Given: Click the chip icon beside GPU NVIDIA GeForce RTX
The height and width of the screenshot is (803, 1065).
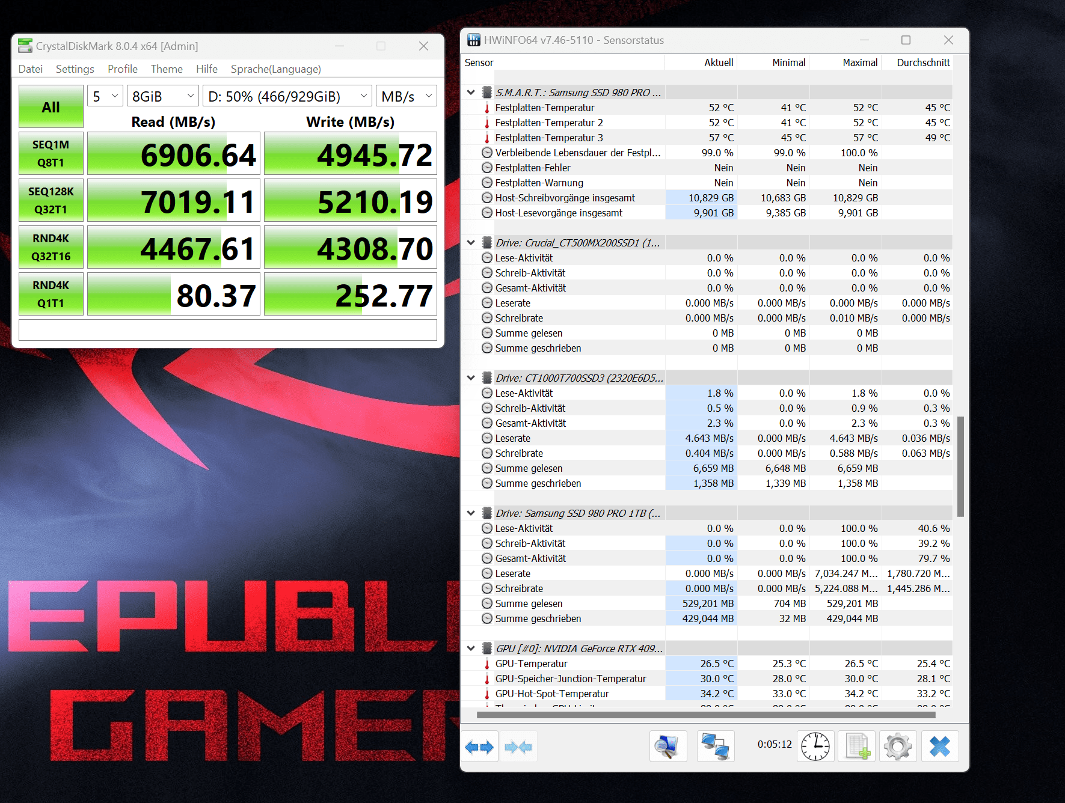Looking at the screenshot, I should (487, 649).
